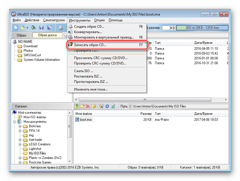Click the green refresh page icon
The height and width of the screenshot is (181, 240).
(113, 106)
